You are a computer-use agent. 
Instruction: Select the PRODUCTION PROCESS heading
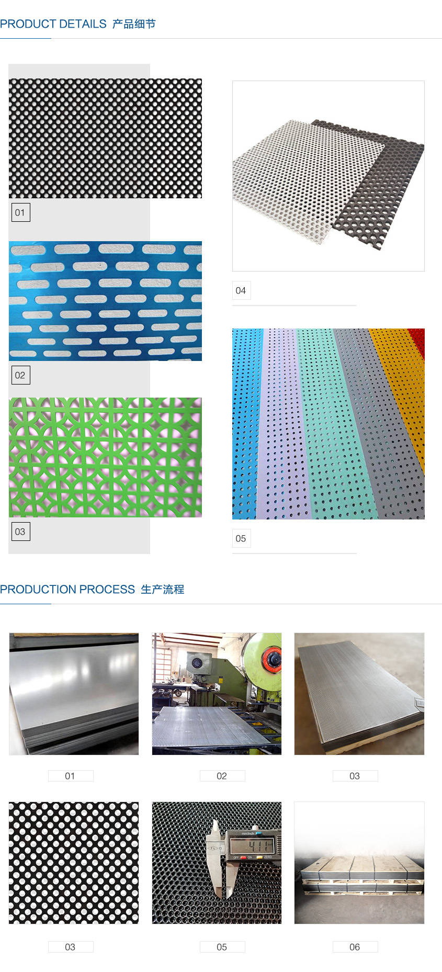click(92, 590)
